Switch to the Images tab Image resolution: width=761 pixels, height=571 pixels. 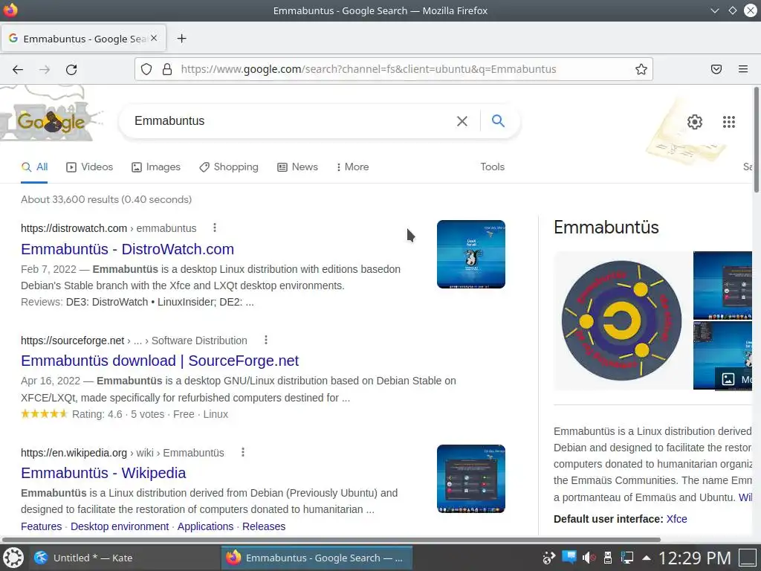[156, 167]
